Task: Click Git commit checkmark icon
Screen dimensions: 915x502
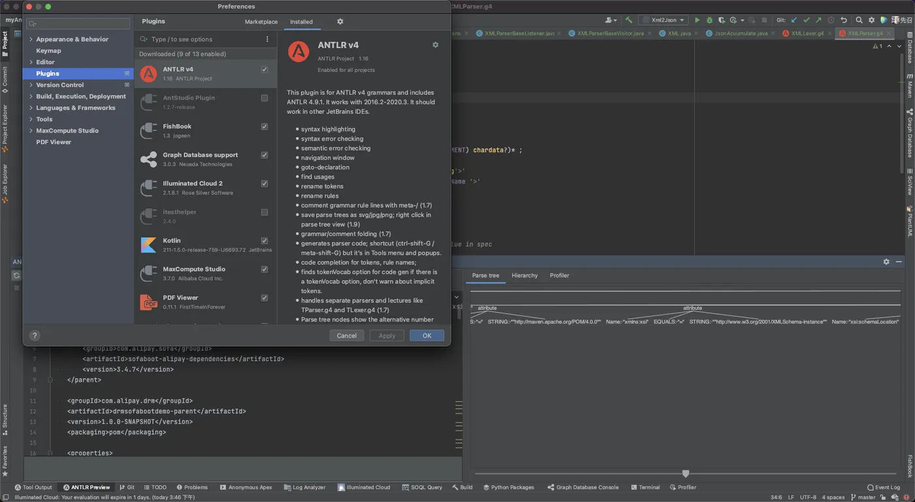Action: pyautogui.click(x=807, y=20)
